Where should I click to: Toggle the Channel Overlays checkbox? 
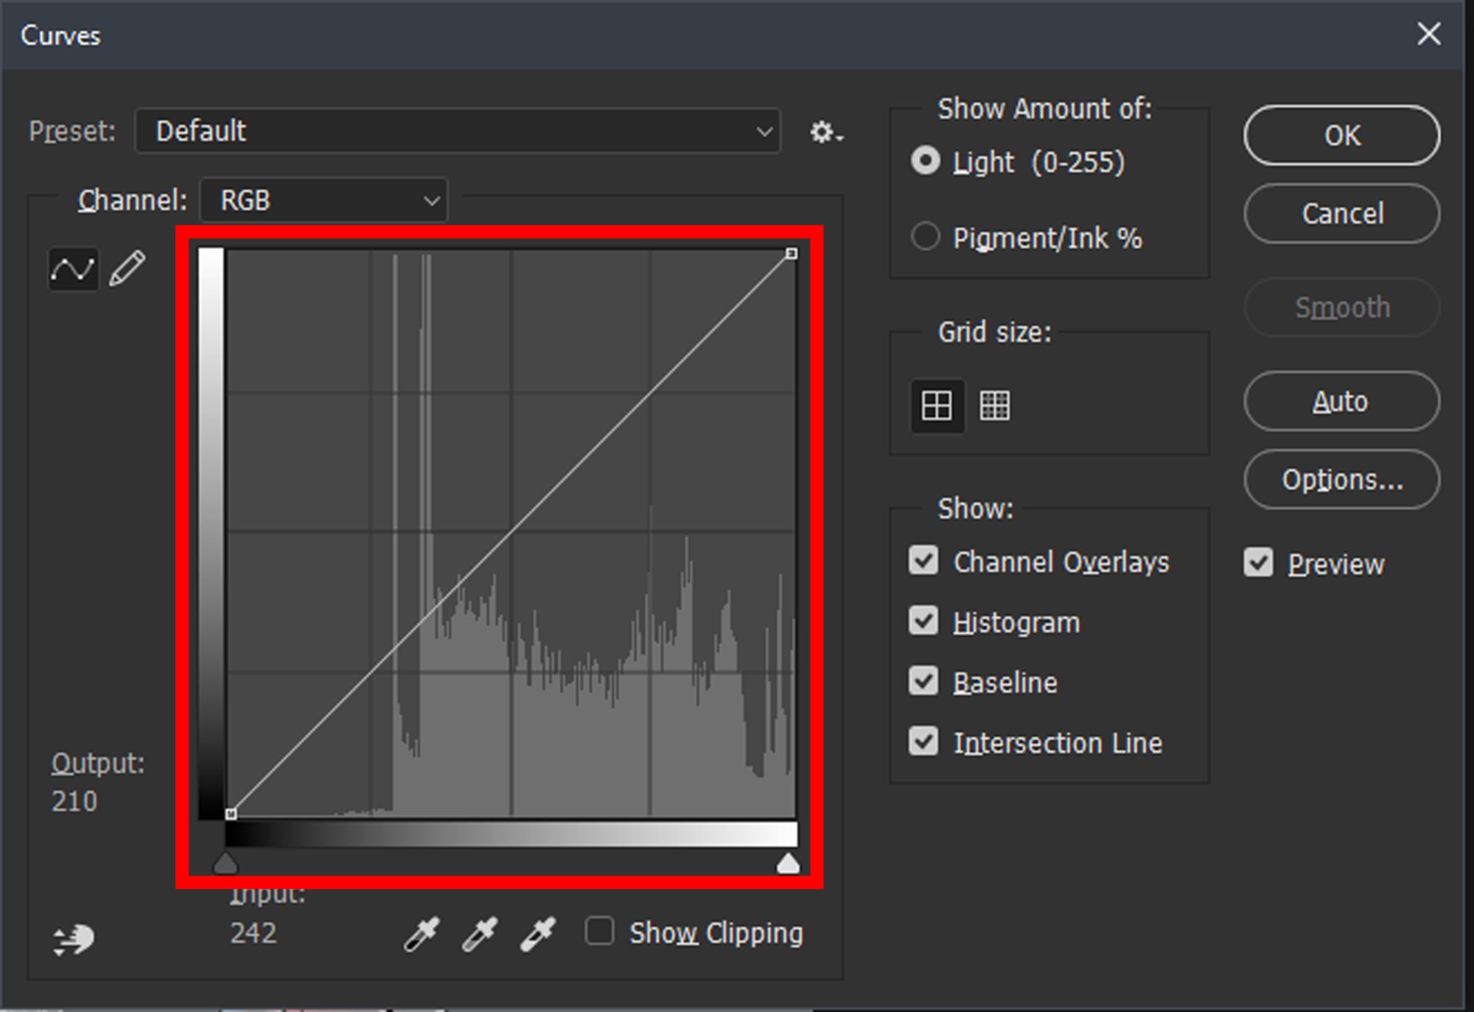click(x=923, y=561)
